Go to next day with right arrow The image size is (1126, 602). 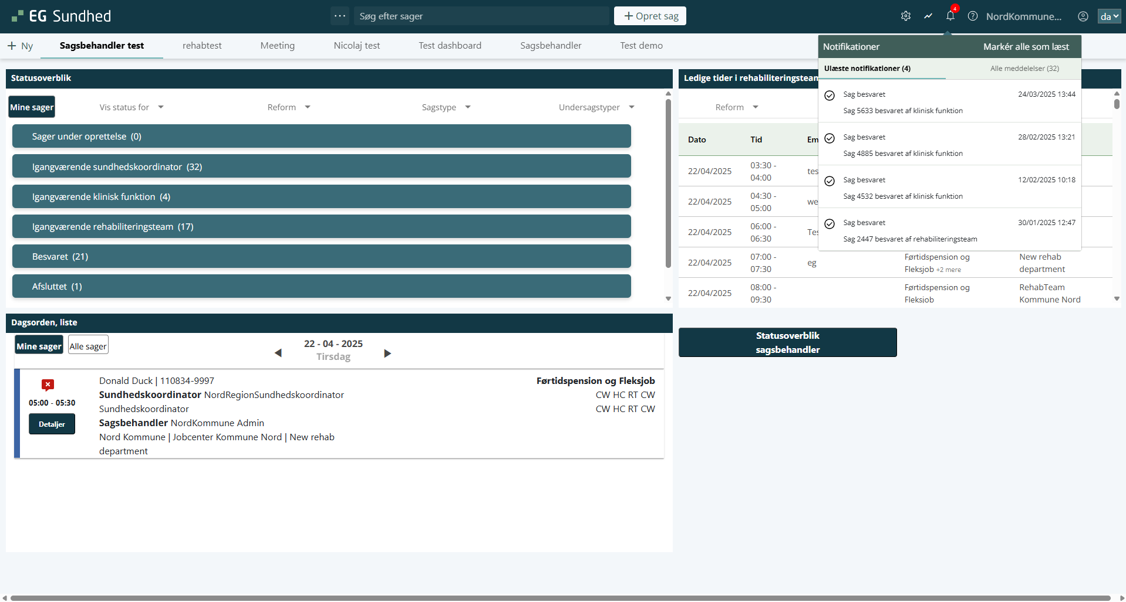pos(387,353)
